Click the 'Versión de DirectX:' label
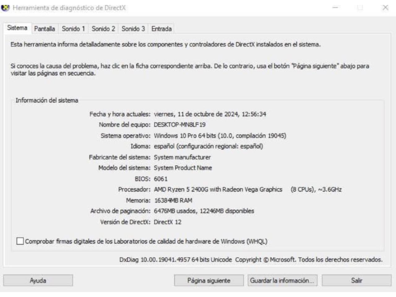The width and height of the screenshot is (396, 297). 125,222
